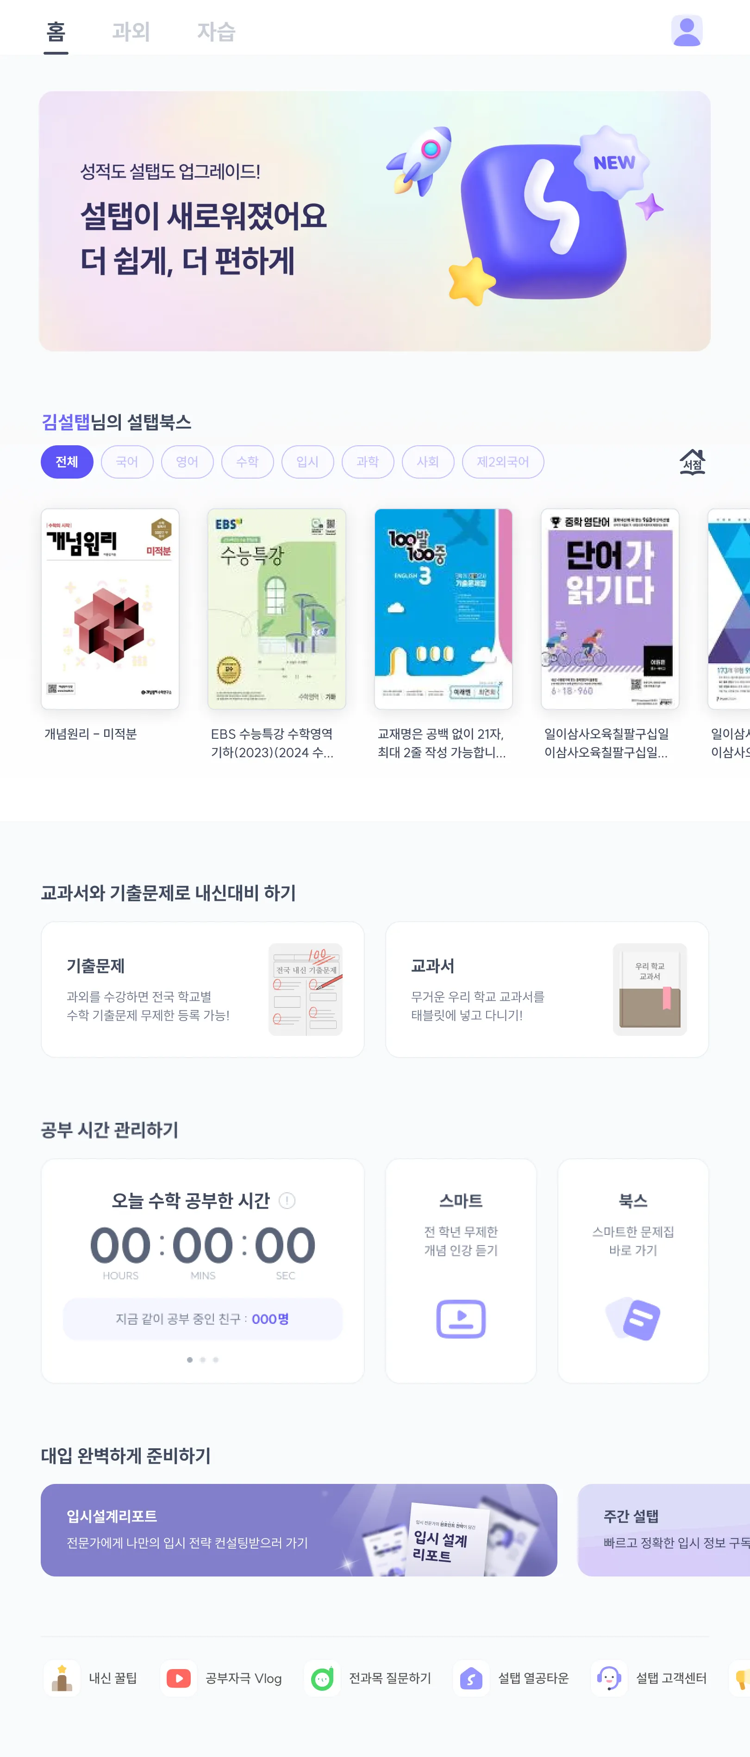Open 전과목 질문하기 green chat icon
The width and height of the screenshot is (750, 1757).
[x=322, y=1678]
